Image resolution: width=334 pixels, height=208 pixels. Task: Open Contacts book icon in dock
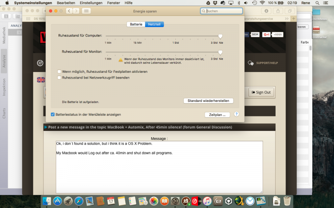click(x=100, y=201)
